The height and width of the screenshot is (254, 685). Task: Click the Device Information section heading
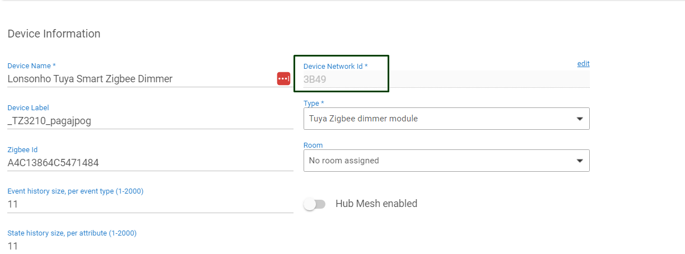tap(54, 34)
